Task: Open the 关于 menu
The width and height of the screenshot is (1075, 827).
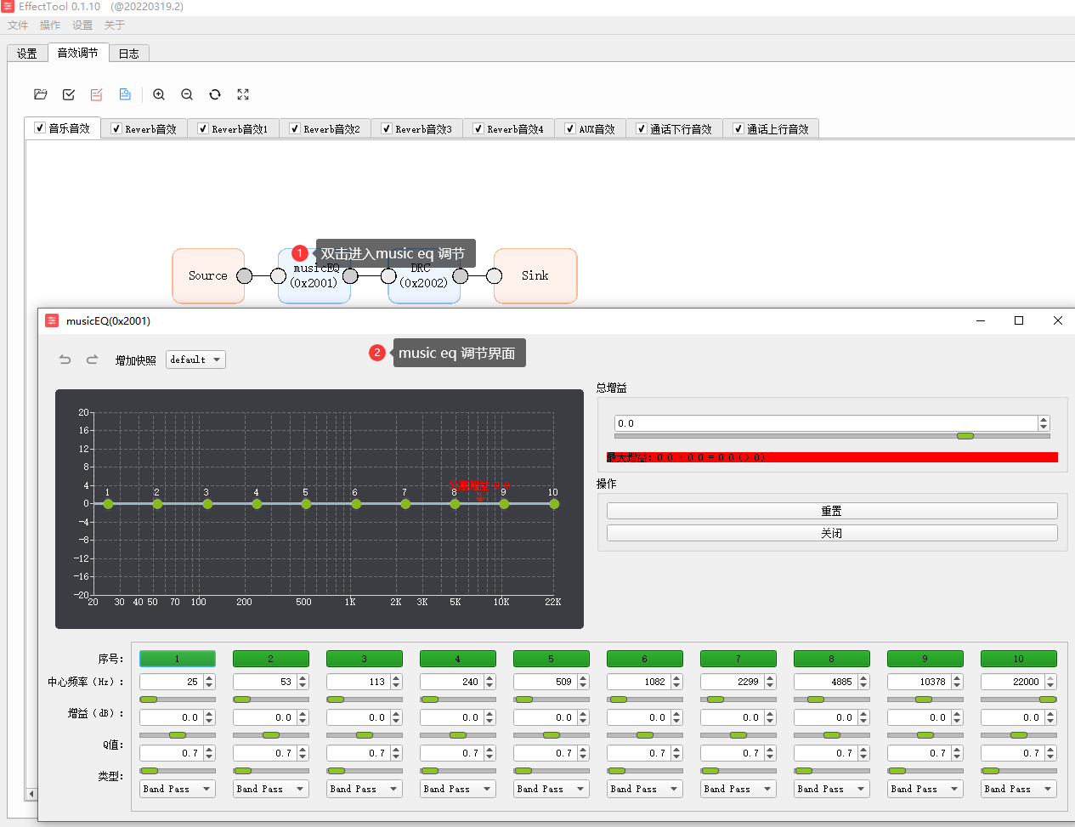Action: (x=115, y=25)
